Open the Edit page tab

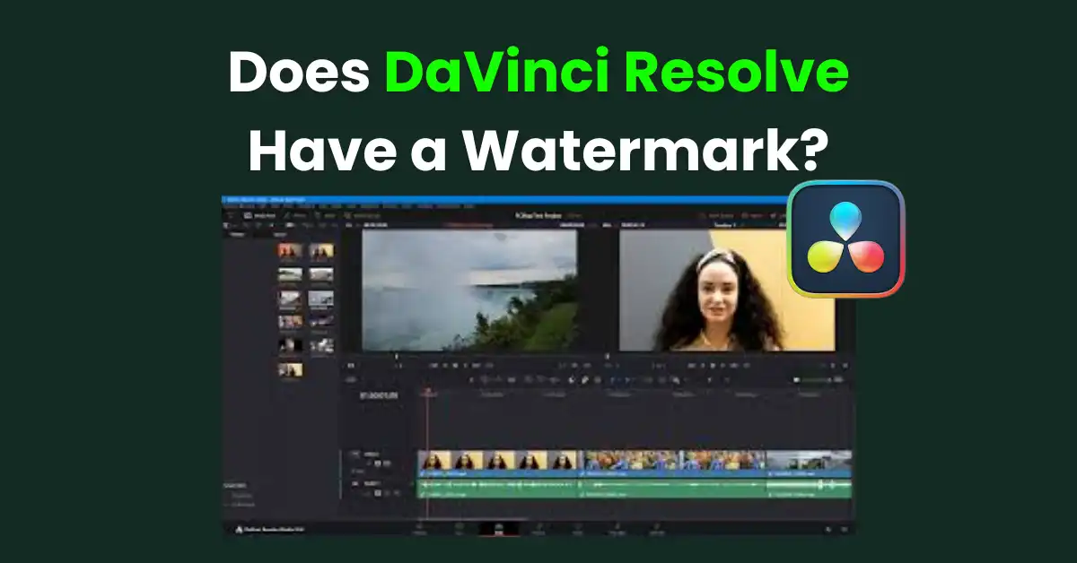coord(499,529)
